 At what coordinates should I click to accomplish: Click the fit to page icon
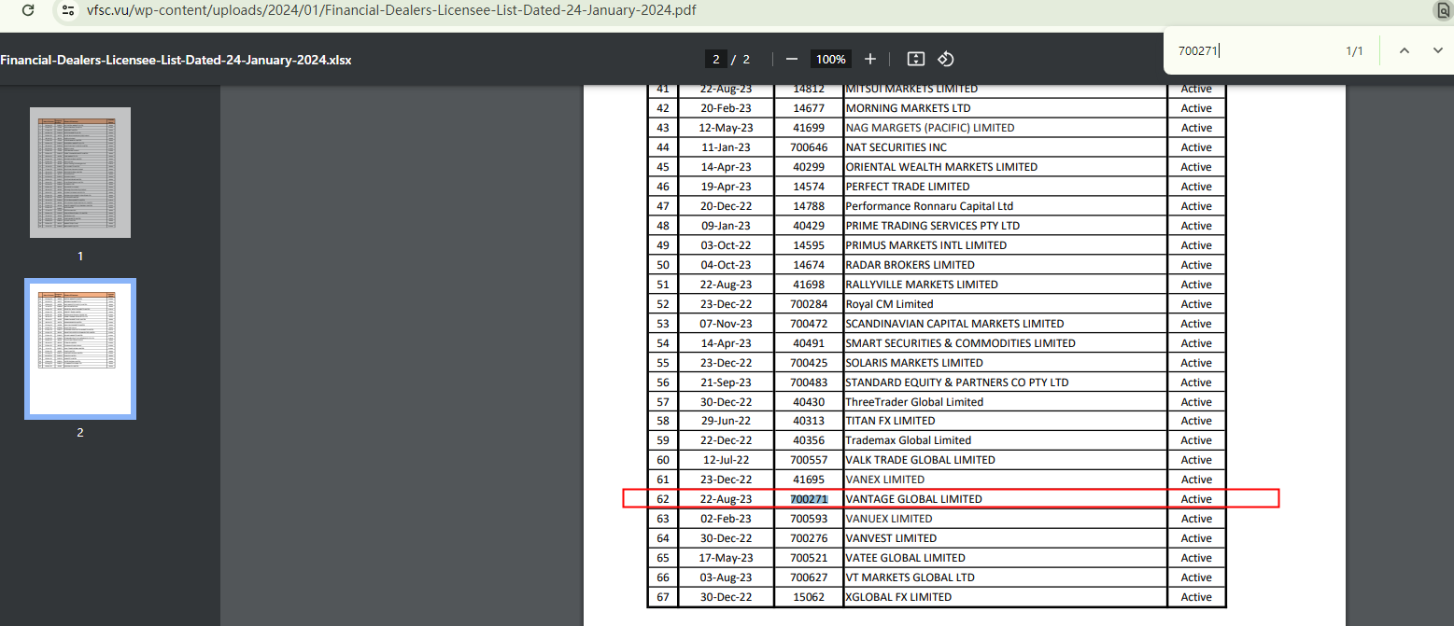coord(916,59)
